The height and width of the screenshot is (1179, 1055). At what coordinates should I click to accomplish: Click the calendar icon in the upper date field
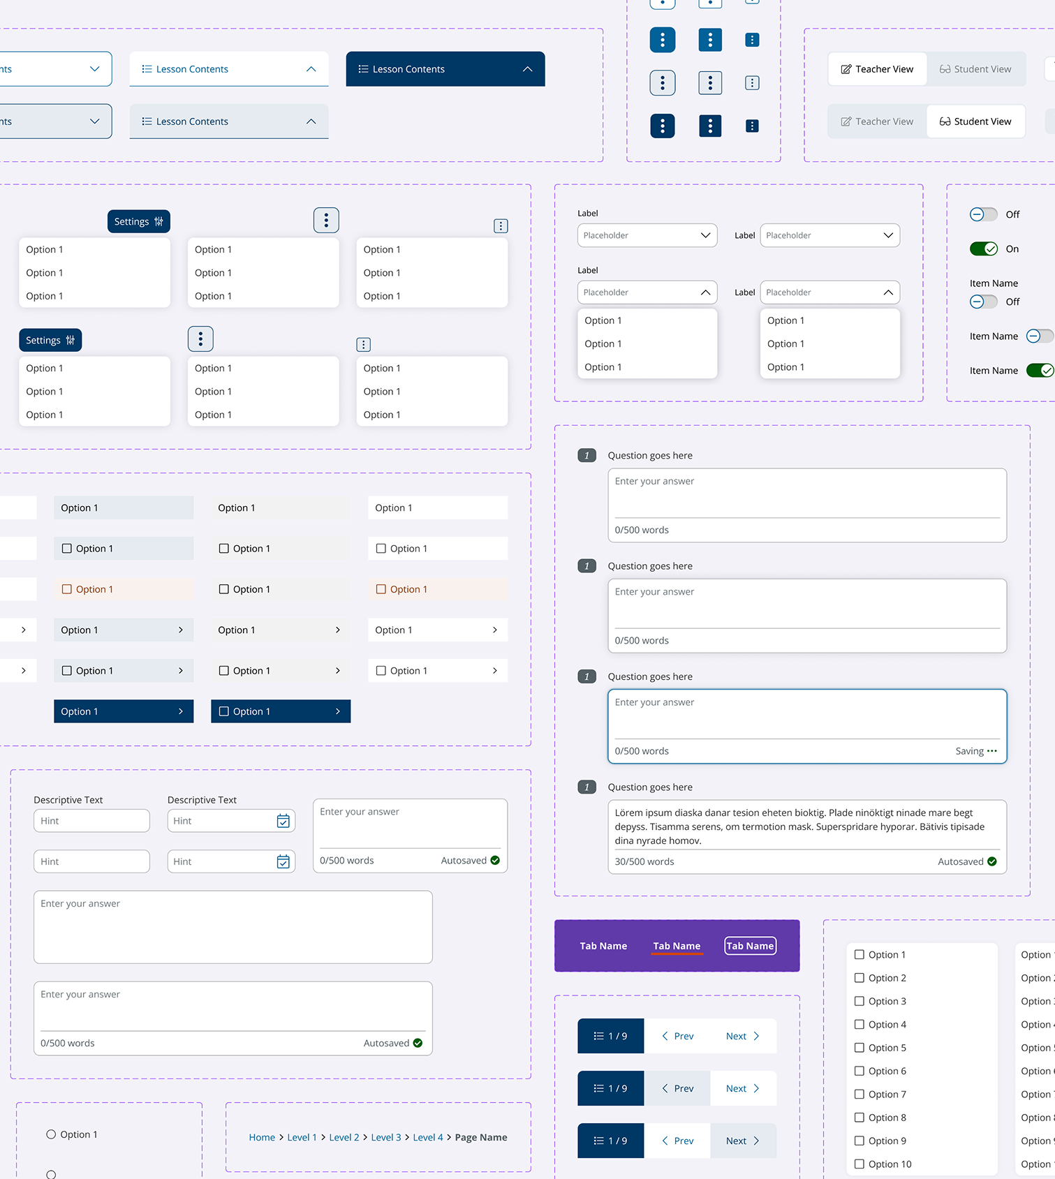(283, 821)
